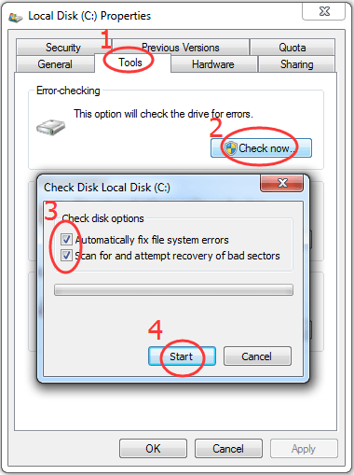
Task: Go to the Quota tab
Action: click(x=293, y=48)
